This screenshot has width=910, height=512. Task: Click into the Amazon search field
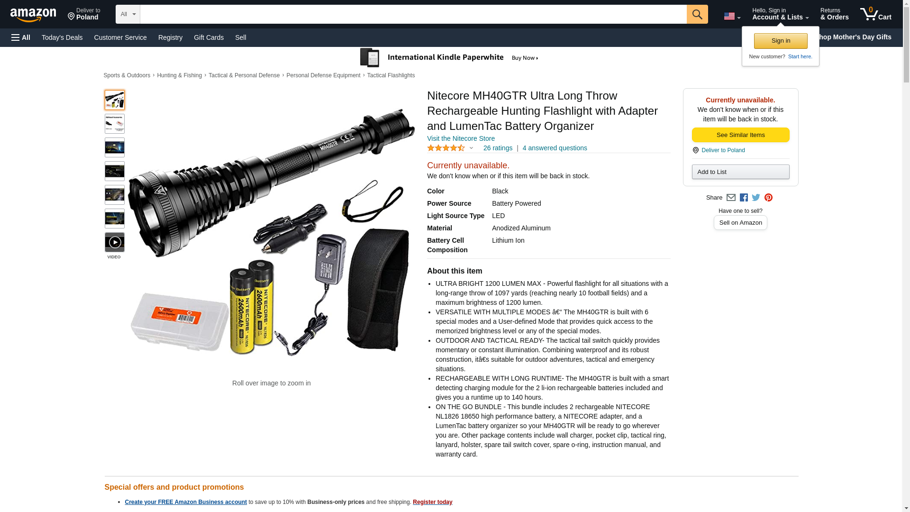click(x=413, y=14)
